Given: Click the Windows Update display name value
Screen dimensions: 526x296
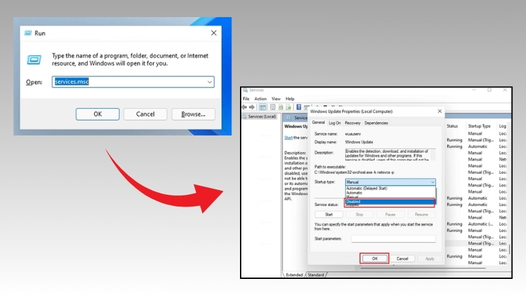Looking at the screenshot, I should pos(359,142).
